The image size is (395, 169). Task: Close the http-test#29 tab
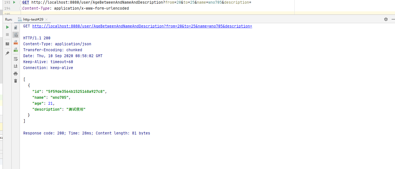(47, 20)
